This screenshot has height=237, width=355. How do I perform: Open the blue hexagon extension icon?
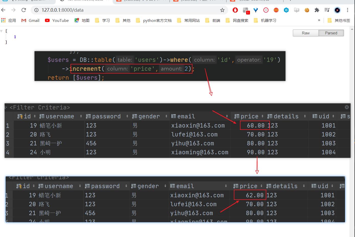pyautogui.click(x=286, y=10)
